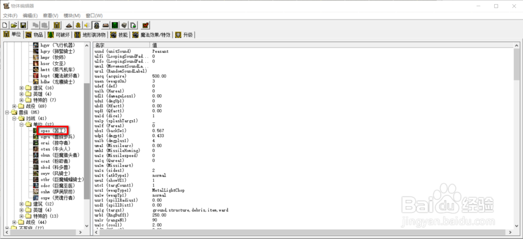Select unit hsor (女巫)

53,63
